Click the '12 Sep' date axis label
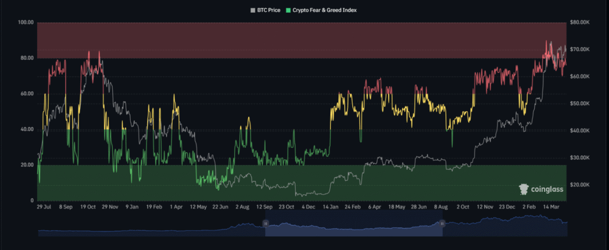 tap(265, 207)
